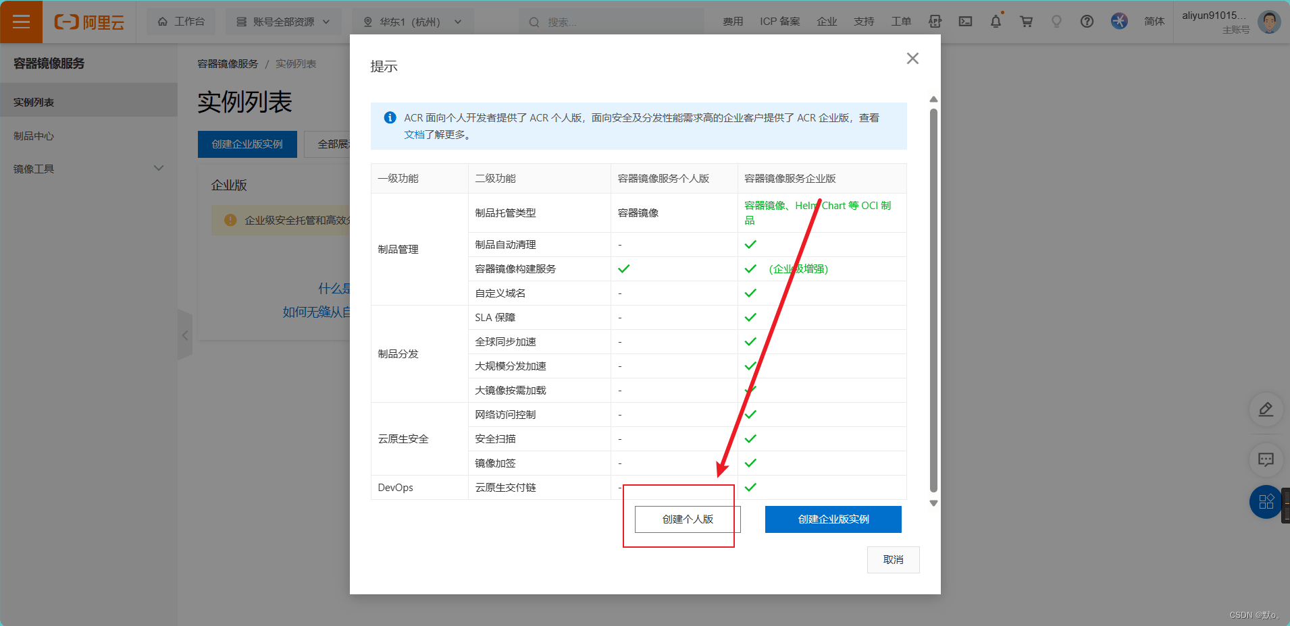This screenshot has height=626, width=1290.
Task: Click the top search input field
Action: [x=611, y=22]
